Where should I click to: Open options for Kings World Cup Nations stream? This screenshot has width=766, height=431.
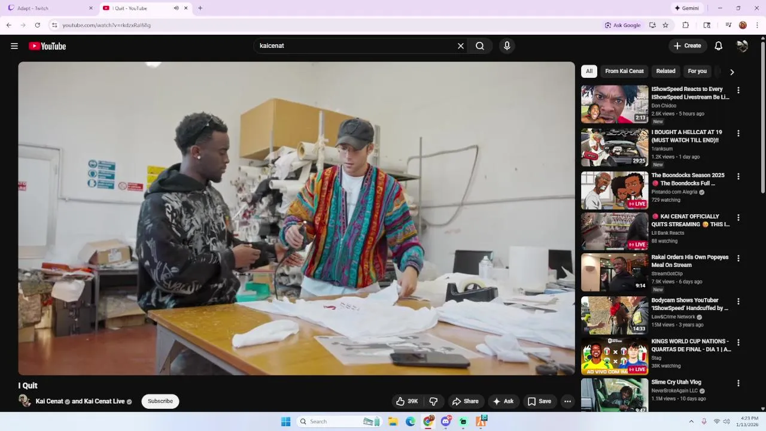[738, 343]
